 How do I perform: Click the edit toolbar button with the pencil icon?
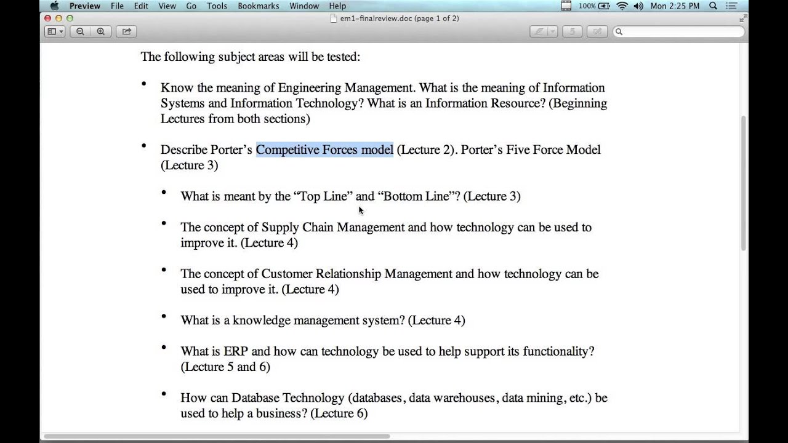click(597, 31)
